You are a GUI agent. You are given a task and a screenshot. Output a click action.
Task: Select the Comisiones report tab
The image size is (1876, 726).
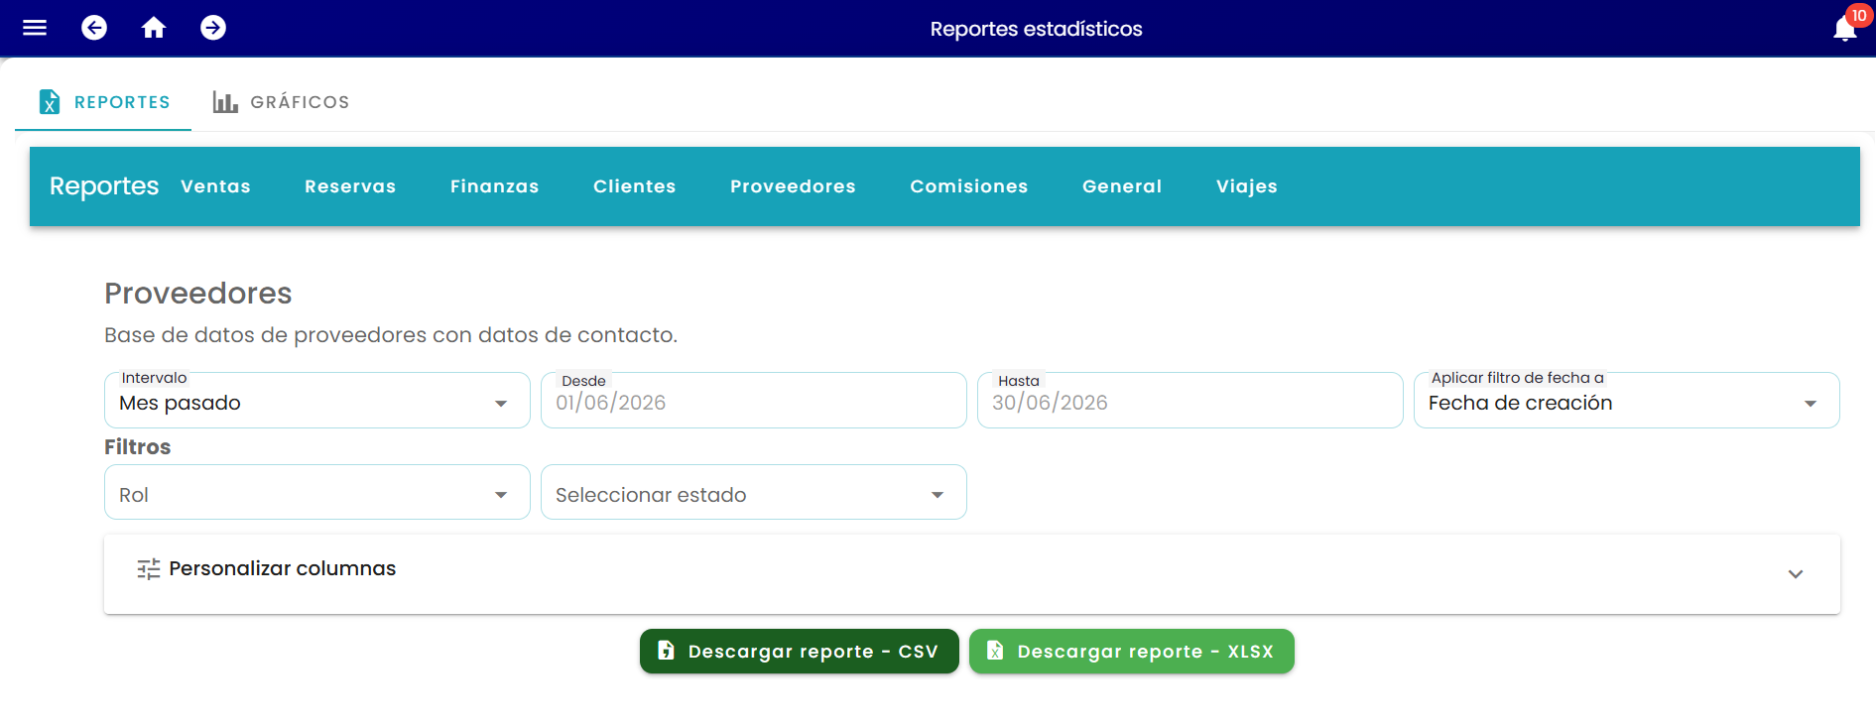(x=969, y=186)
